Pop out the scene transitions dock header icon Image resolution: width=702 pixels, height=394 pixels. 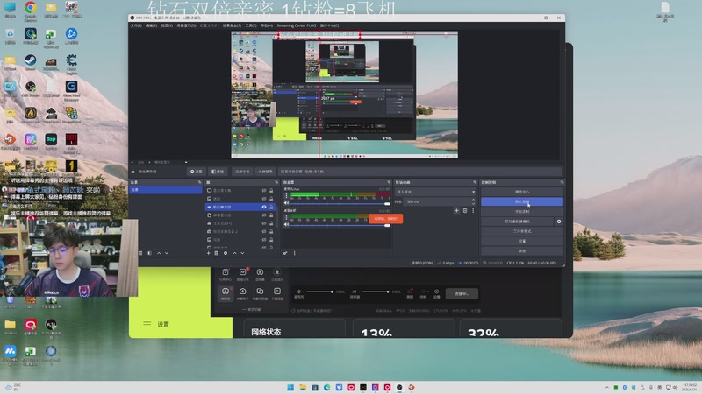click(475, 182)
